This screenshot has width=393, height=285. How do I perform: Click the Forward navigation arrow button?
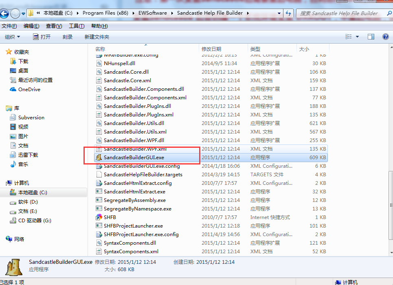click(15, 13)
